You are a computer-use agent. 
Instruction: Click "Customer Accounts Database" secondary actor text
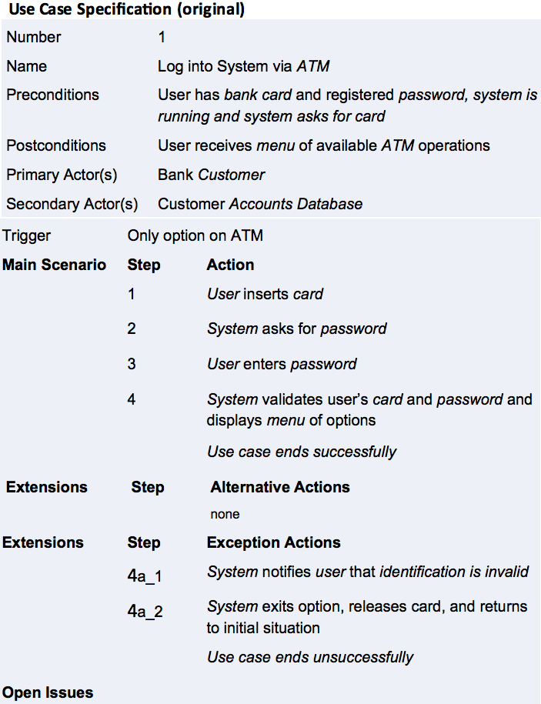(259, 204)
